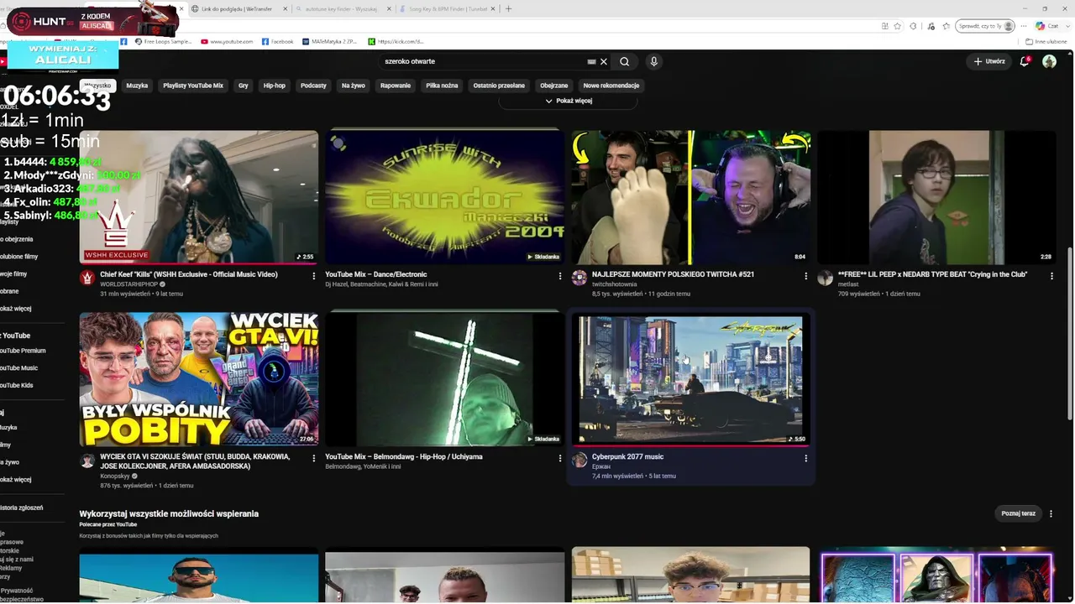
Task: Play the Ekwador Dance/Electronic mix thumbnail
Action: (x=444, y=197)
